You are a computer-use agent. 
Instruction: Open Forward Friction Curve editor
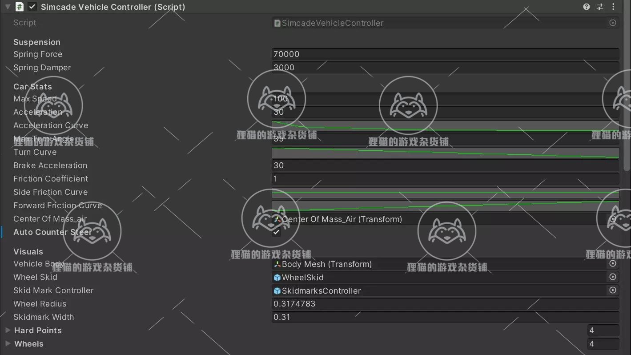pyautogui.click(x=445, y=206)
